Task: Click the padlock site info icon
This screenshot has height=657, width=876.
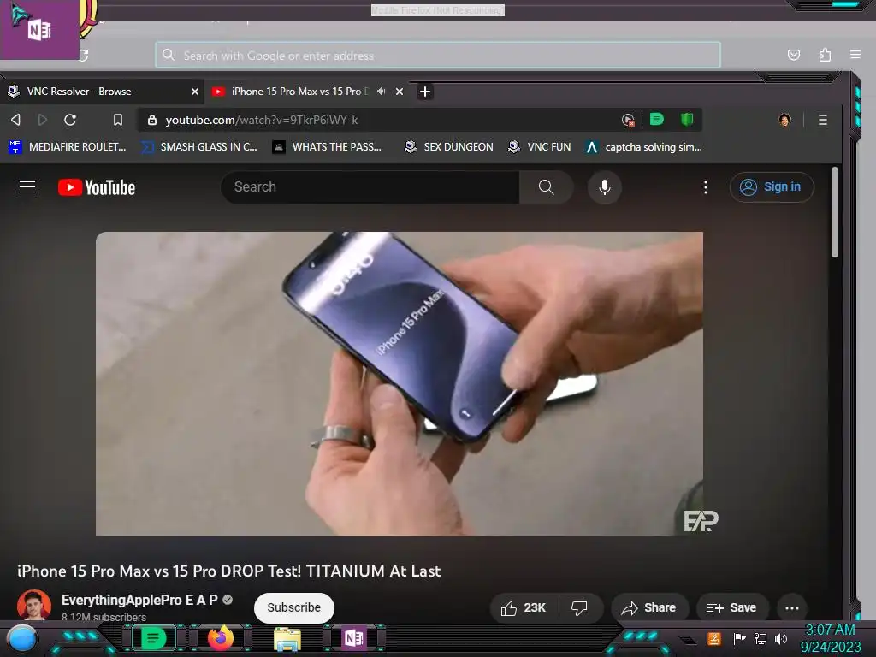Action: pos(152,120)
